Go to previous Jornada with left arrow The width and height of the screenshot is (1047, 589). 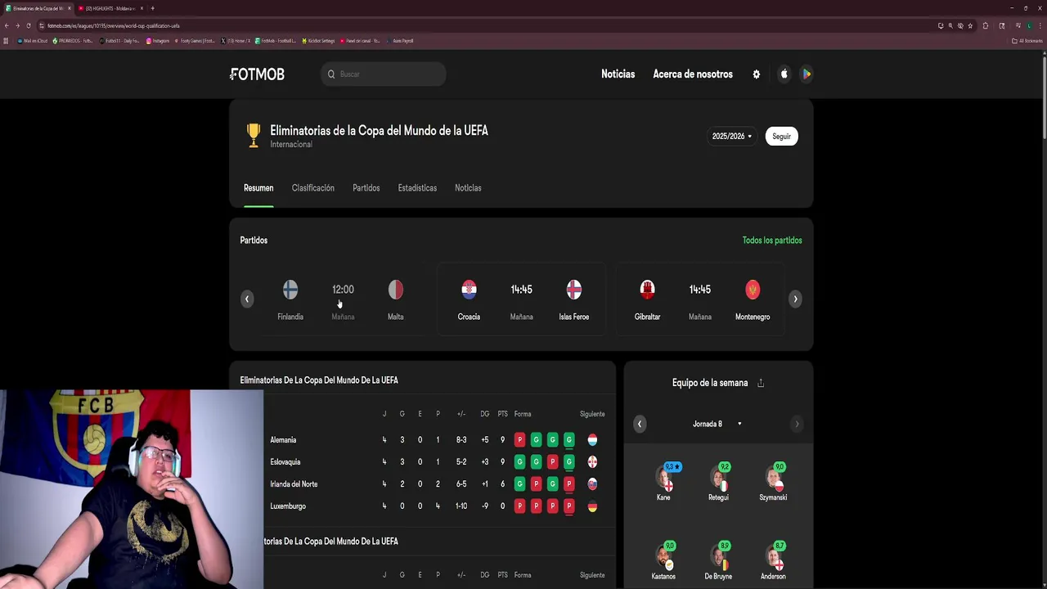(x=640, y=424)
